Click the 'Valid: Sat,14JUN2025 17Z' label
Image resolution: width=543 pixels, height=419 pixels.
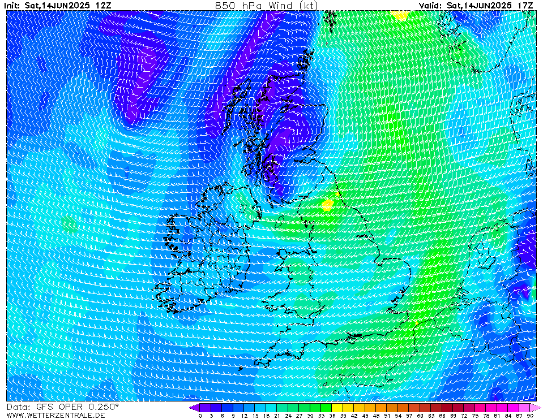click(476, 6)
